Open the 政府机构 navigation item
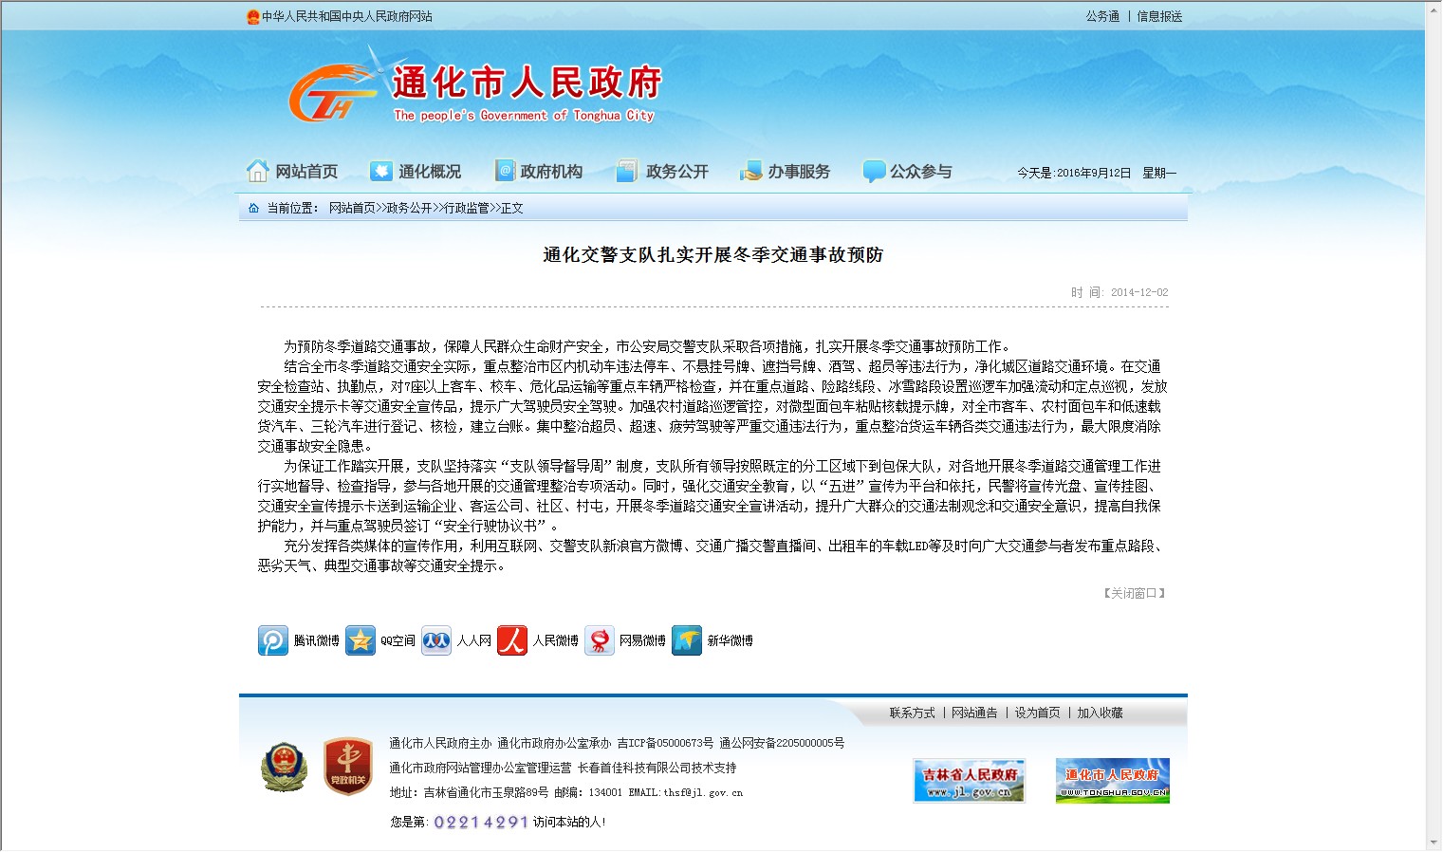 [539, 172]
